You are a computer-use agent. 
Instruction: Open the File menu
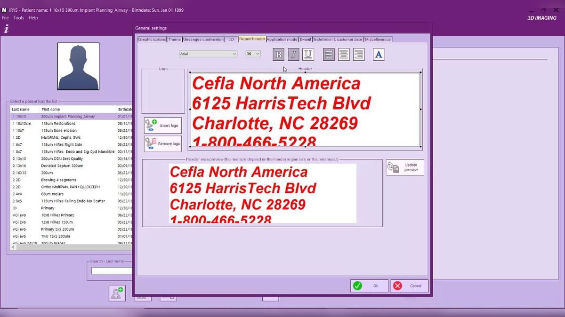coord(6,18)
